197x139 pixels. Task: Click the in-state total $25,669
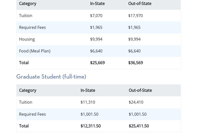click(x=97, y=63)
